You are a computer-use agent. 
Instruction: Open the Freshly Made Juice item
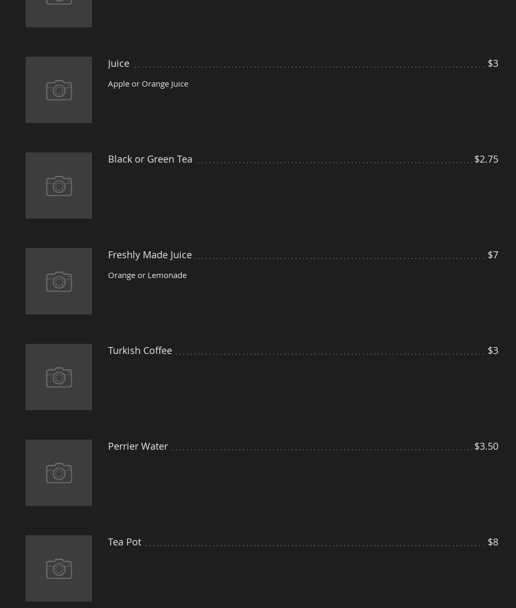coord(150,255)
